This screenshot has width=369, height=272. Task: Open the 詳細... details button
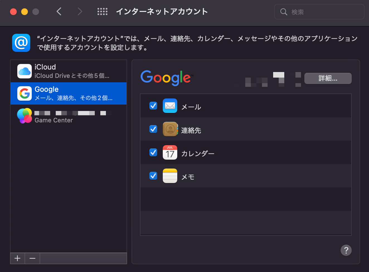(328, 78)
